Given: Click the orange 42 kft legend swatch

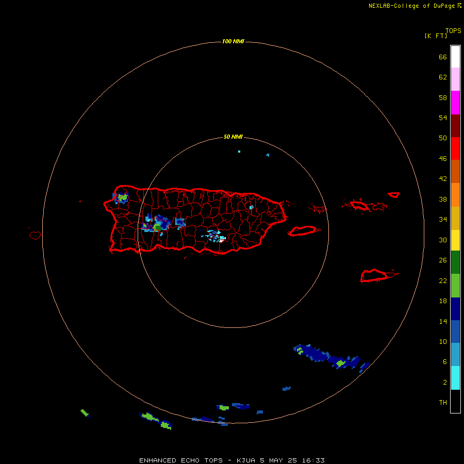Looking at the screenshot, I should click(455, 195).
